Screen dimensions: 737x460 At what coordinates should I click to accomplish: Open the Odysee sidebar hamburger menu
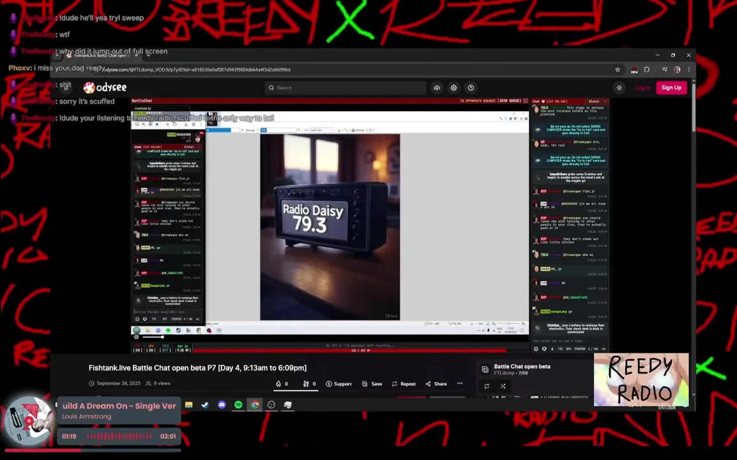point(66,88)
